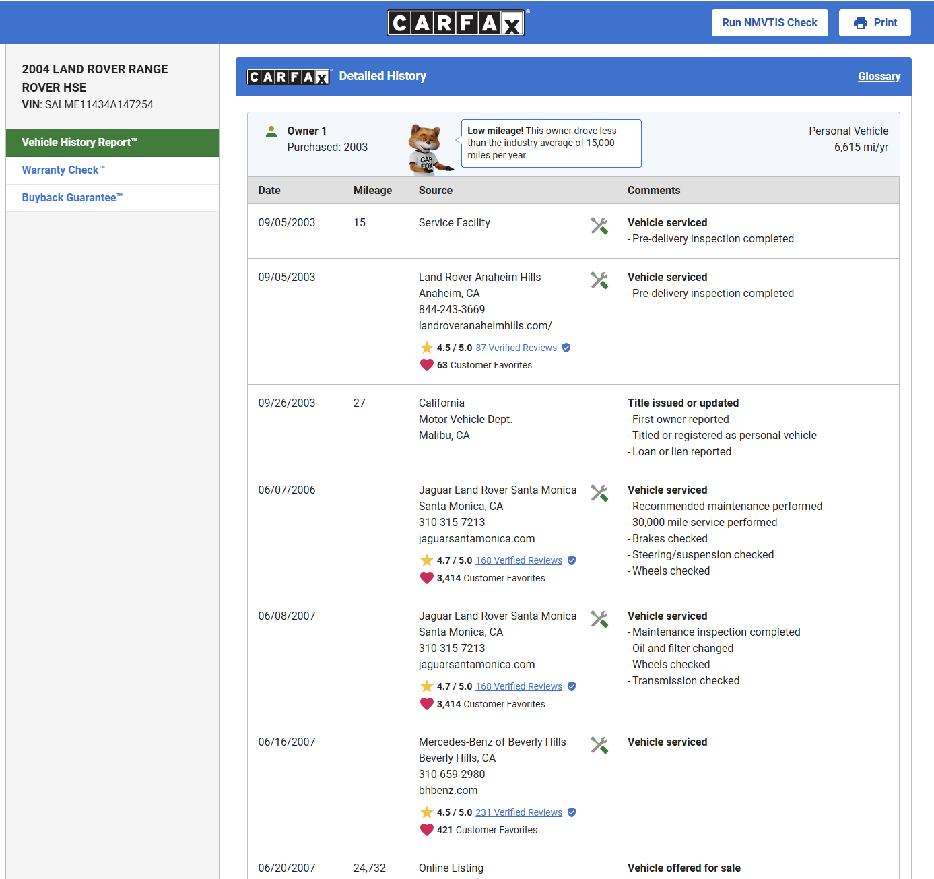Viewport: 934px width, 879px height.
Task: Click star icon in 06/08/2007 Santa Monica rating
Action: [x=426, y=686]
